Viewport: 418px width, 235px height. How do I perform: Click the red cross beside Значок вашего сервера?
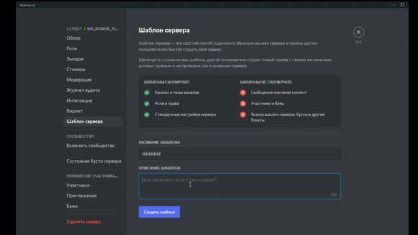[243, 115]
